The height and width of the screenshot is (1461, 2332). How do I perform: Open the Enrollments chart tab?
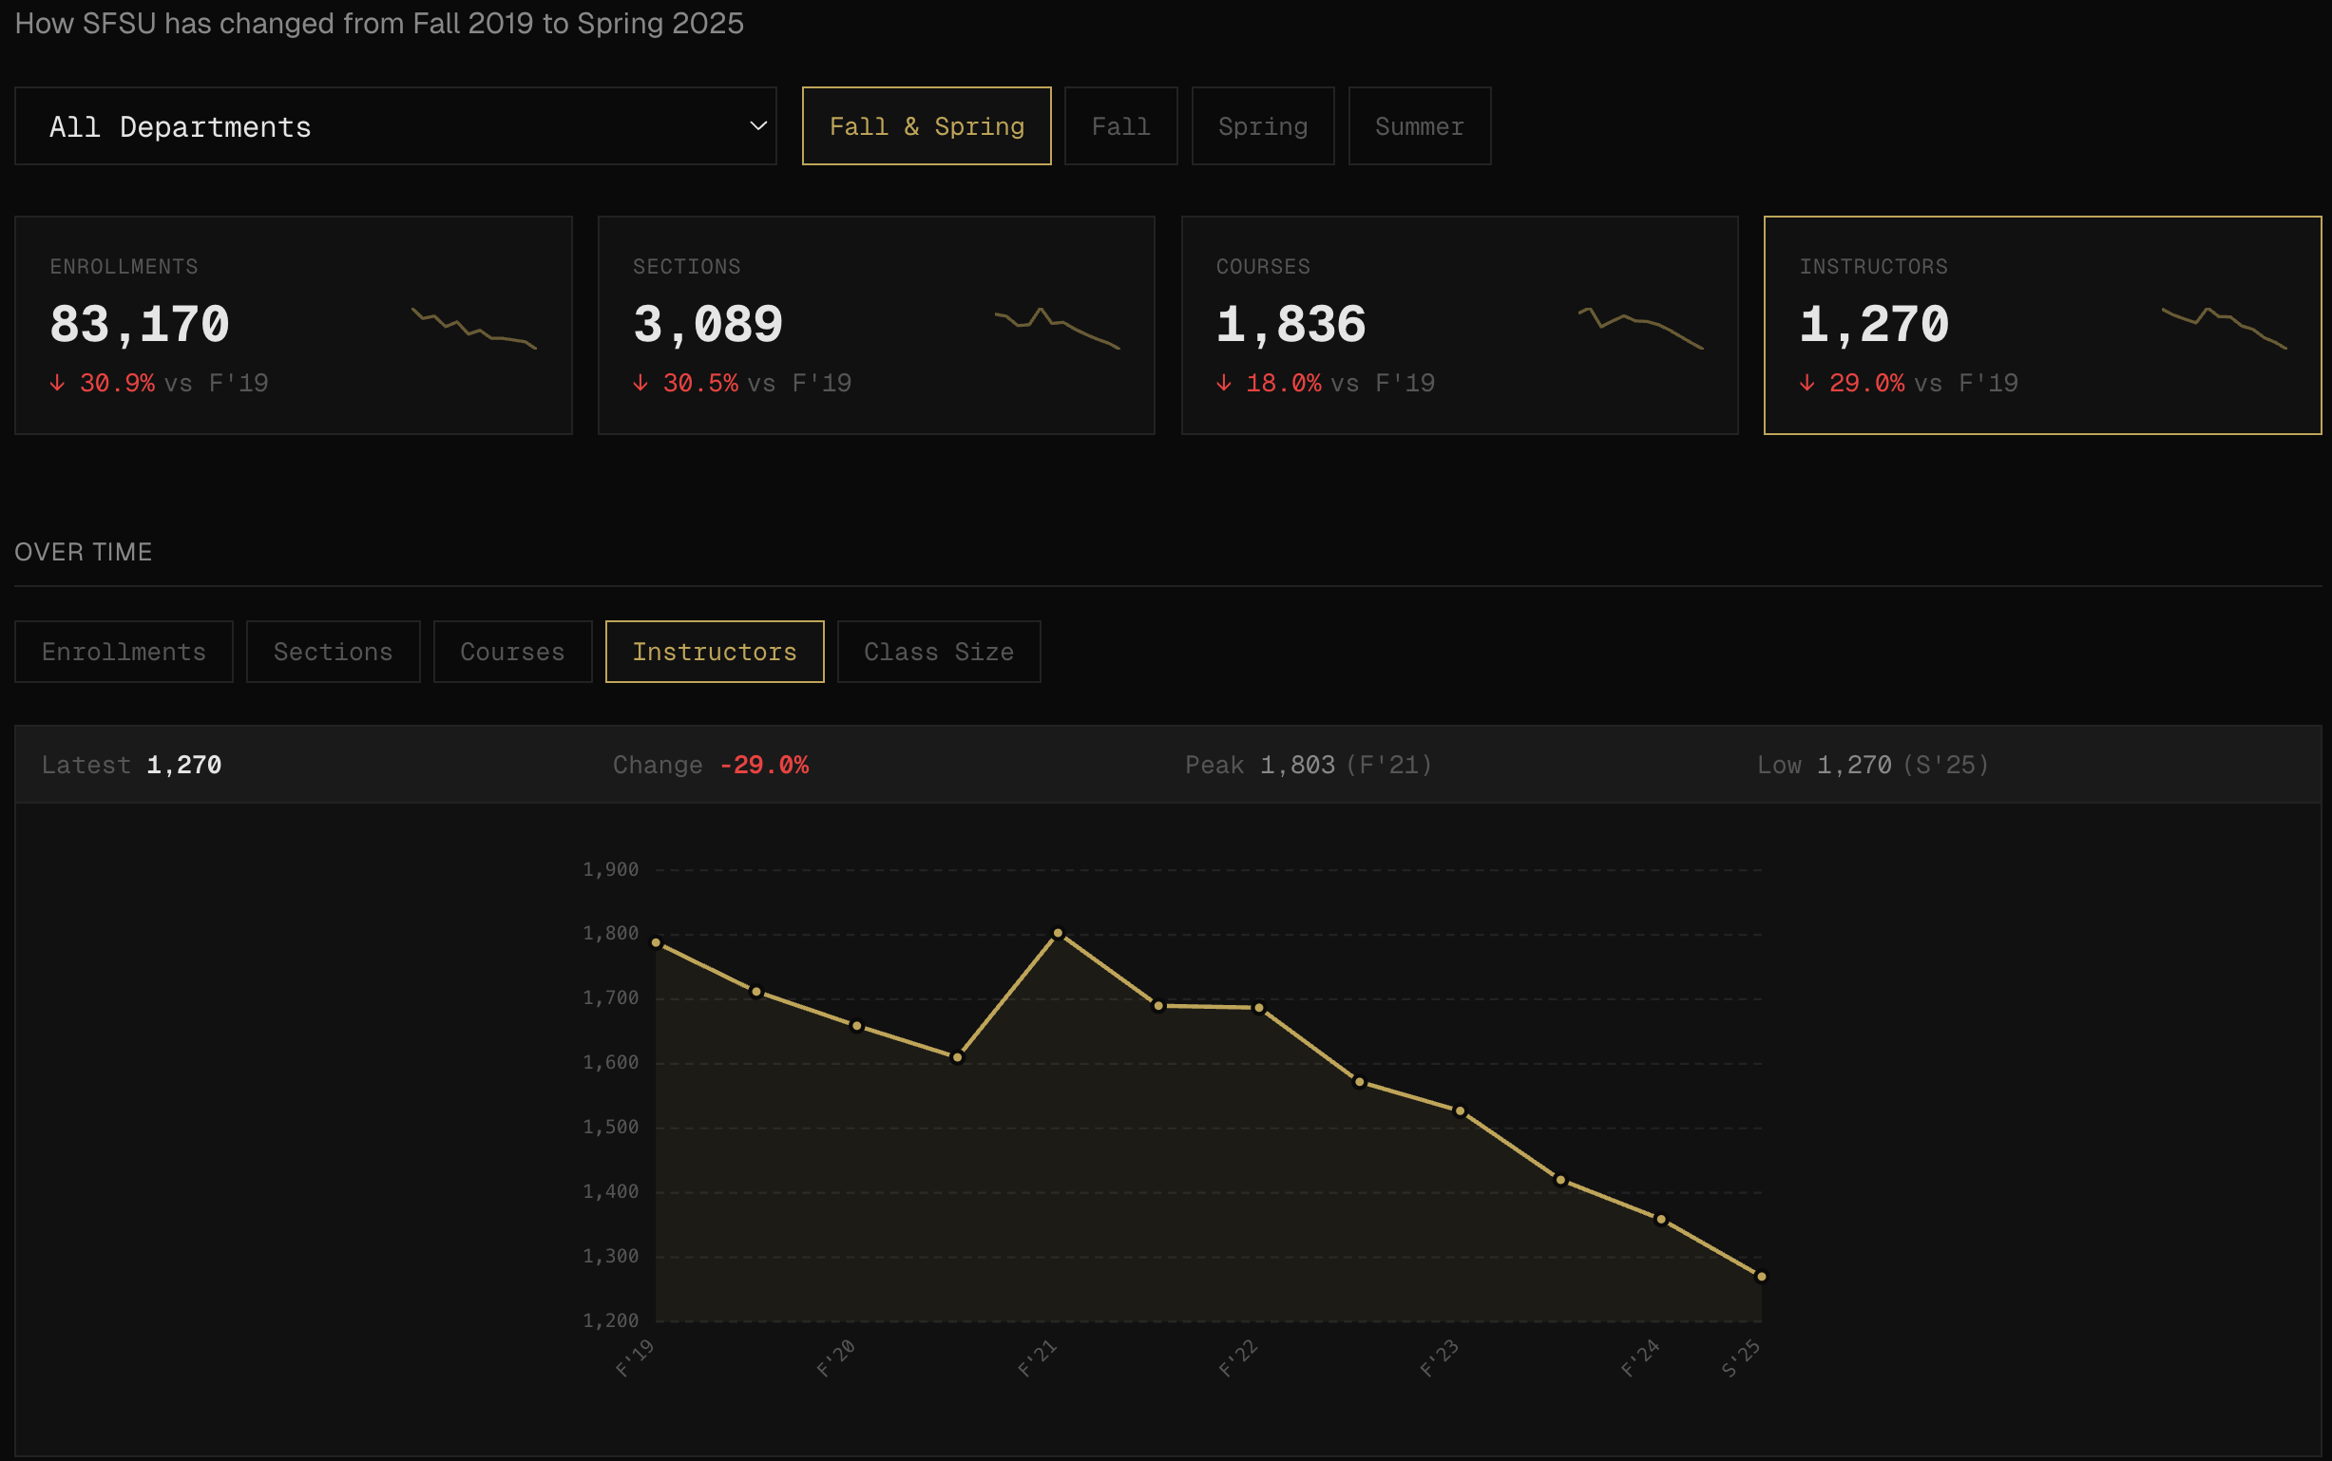[124, 653]
